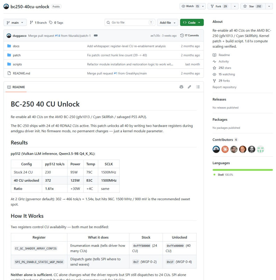Click the README.md file icon
Screen dimensions: 276x280
[9, 73]
